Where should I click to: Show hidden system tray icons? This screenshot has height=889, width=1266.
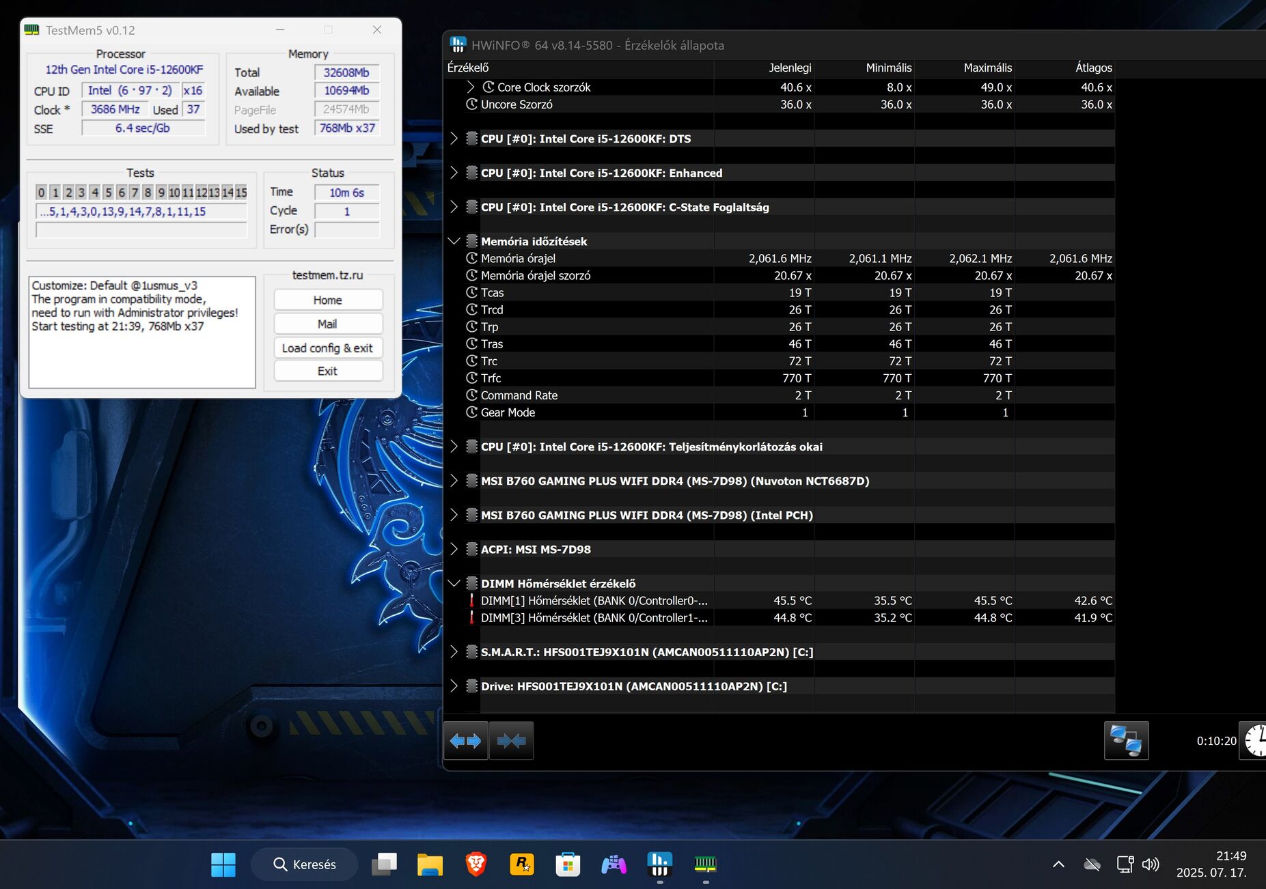tap(1058, 864)
